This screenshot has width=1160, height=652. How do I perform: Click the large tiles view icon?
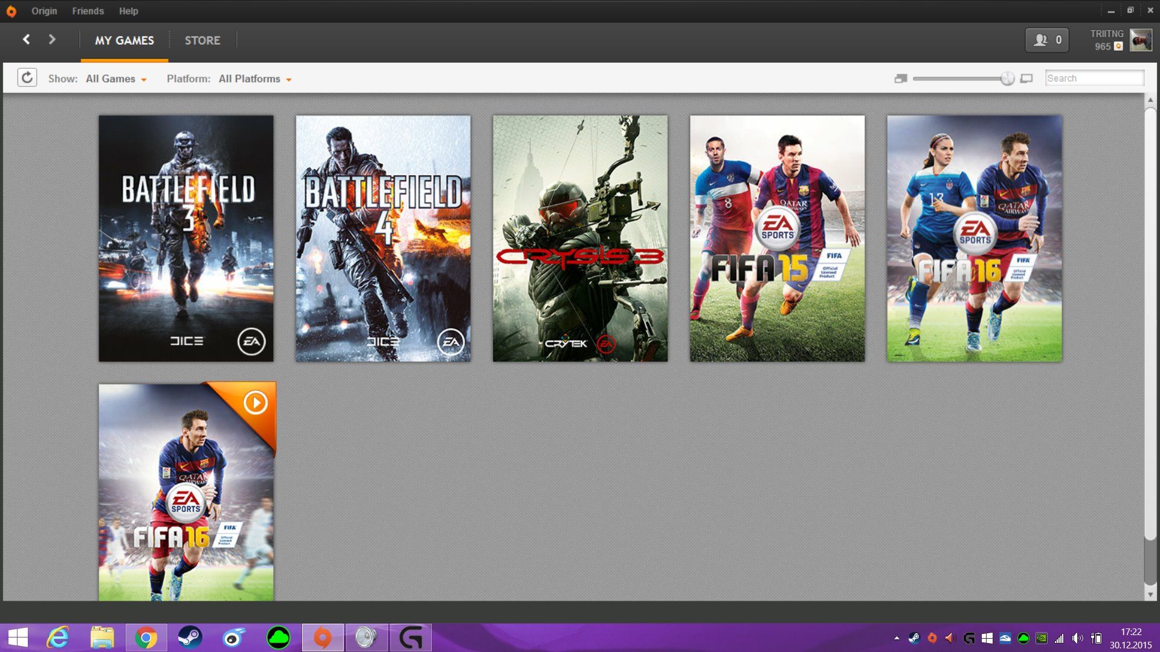(1026, 78)
